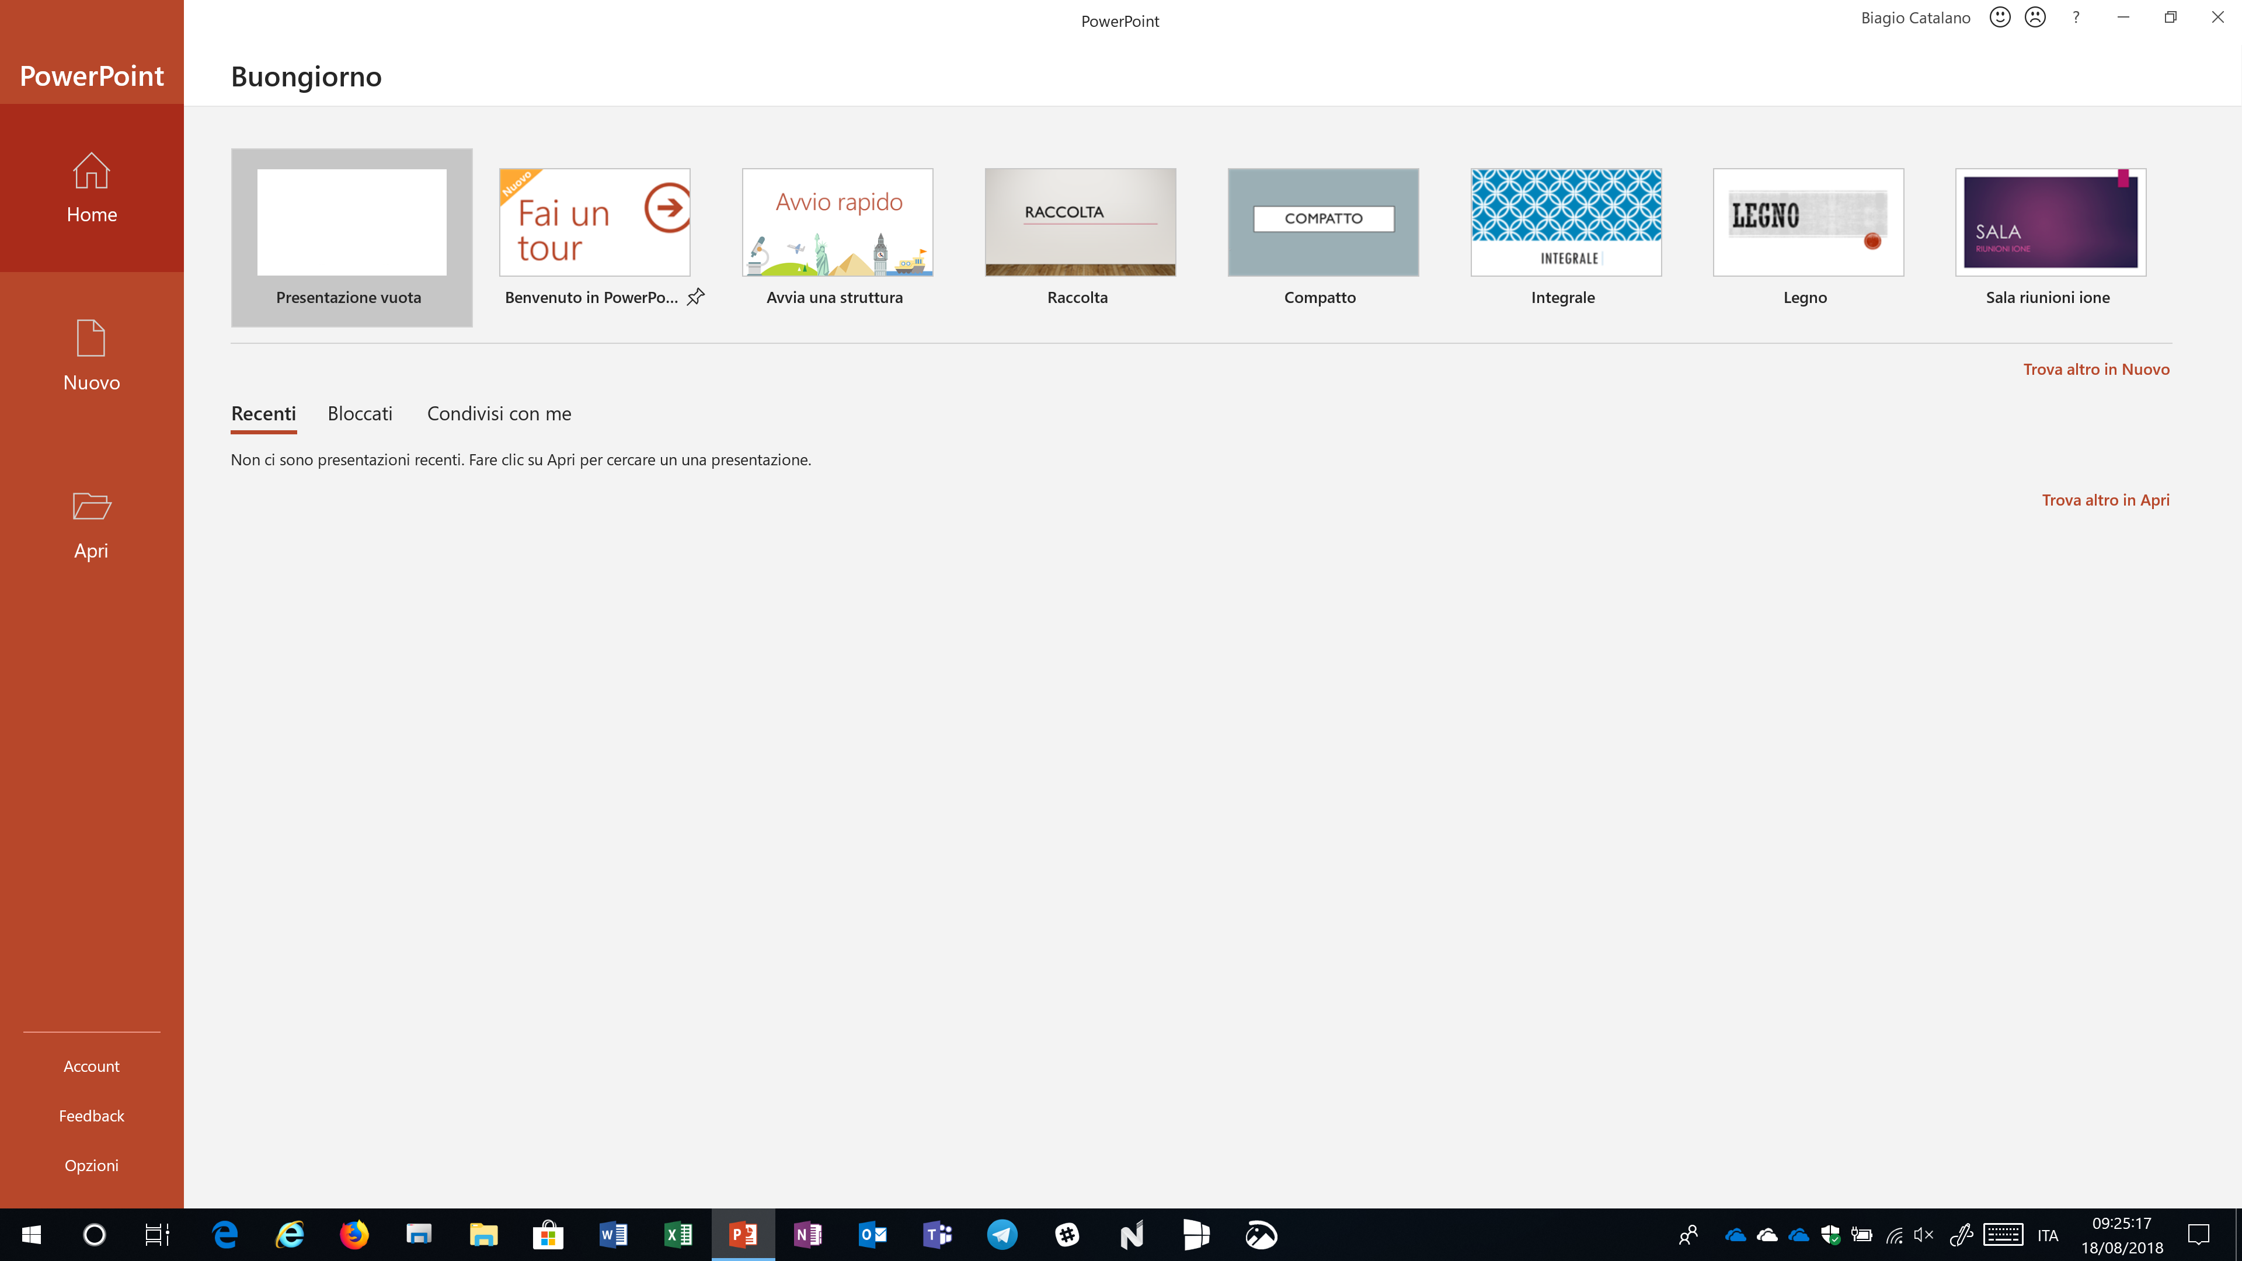Open Opzioni in the sidebar
2242x1261 pixels.
pos(92,1165)
